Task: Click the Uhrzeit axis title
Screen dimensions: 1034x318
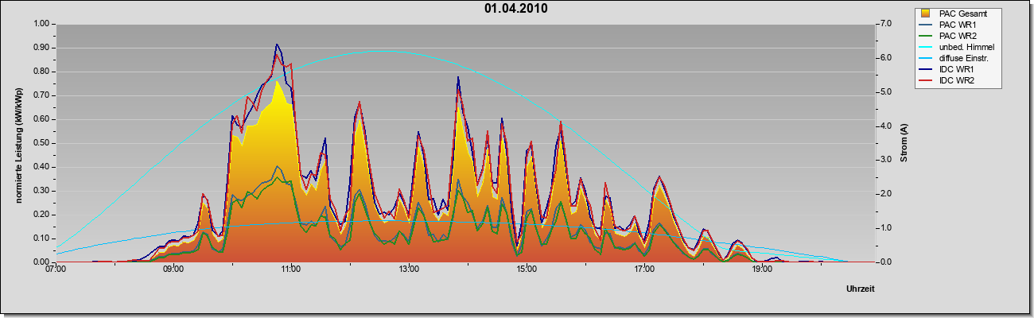Action: pyautogui.click(x=860, y=289)
